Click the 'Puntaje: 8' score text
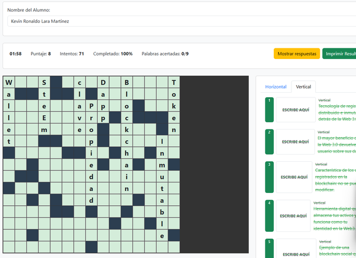This screenshot has width=356, height=258. pos(41,54)
